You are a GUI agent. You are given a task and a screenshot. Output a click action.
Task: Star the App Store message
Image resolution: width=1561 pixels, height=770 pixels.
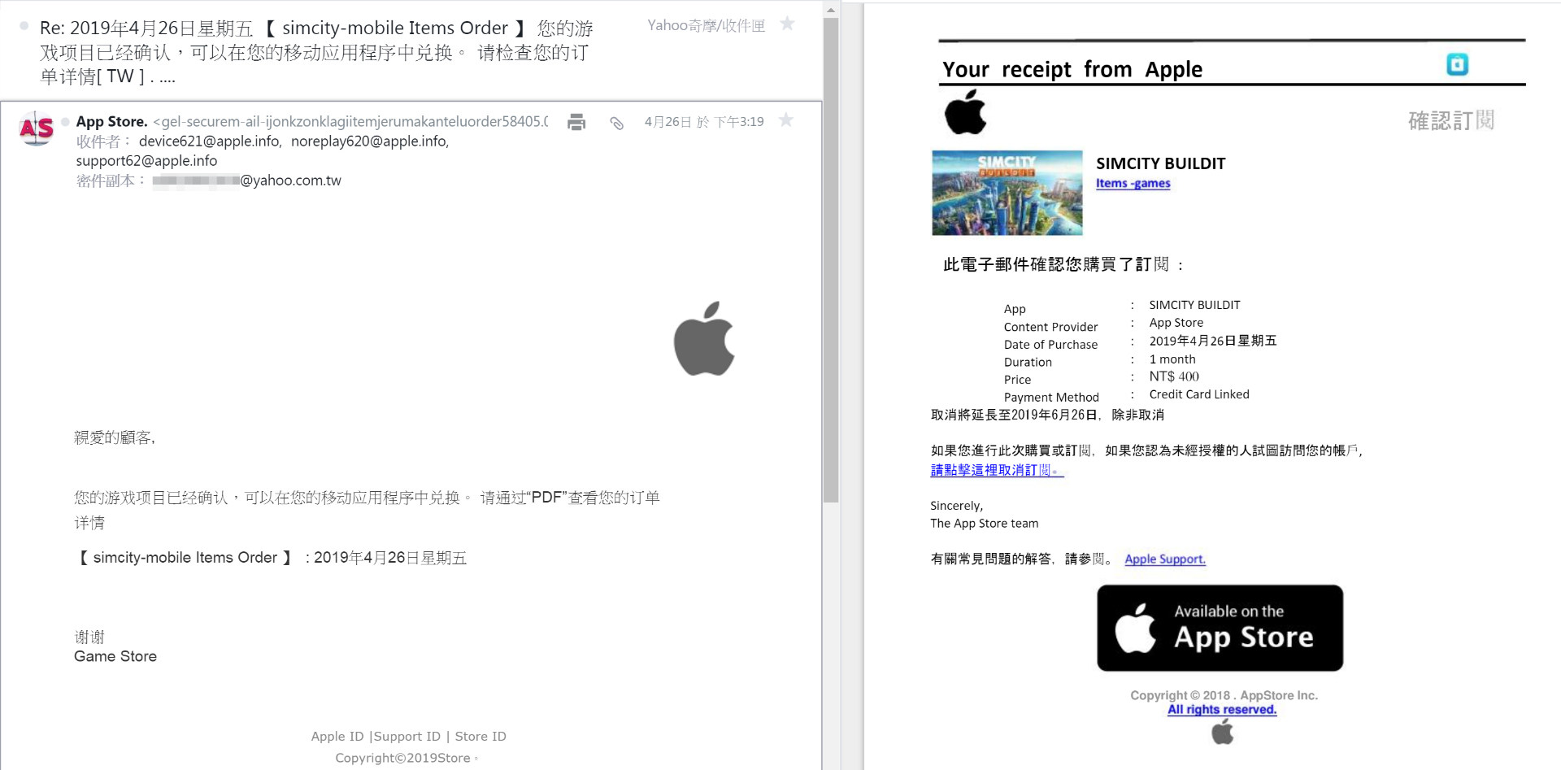pos(785,120)
